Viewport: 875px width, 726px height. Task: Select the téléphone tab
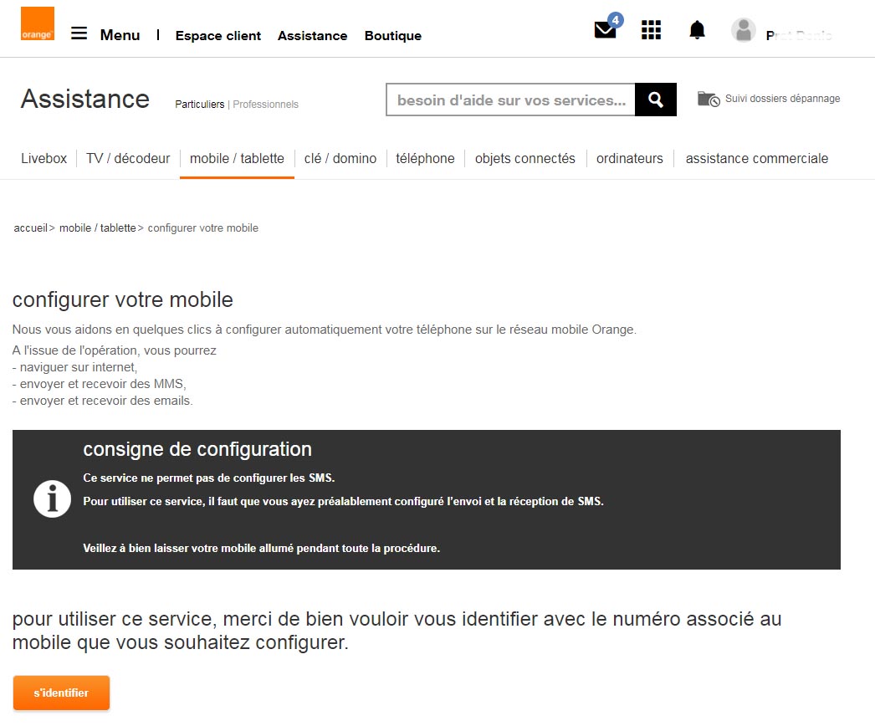point(425,158)
